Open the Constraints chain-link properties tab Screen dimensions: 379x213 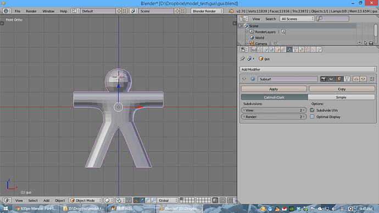click(283, 49)
